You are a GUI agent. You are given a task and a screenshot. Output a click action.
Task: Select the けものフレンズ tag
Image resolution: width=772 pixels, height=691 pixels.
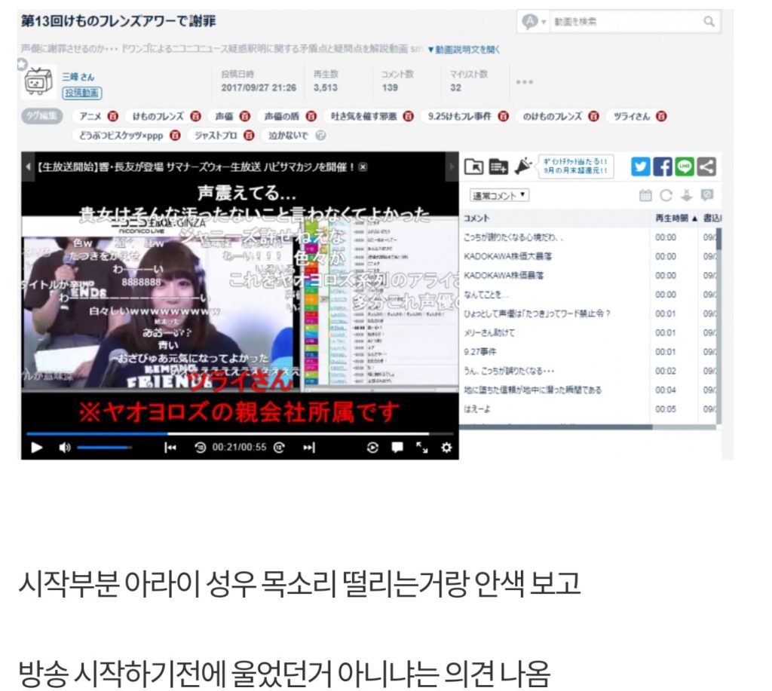pyautogui.click(x=158, y=116)
